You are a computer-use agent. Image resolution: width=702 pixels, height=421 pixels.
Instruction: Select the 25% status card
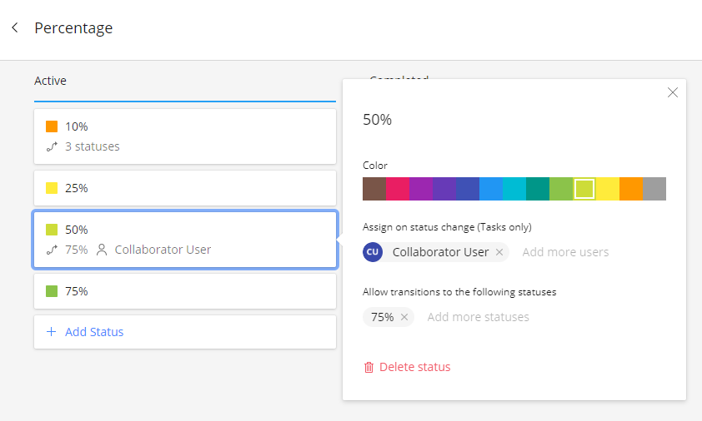click(184, 188)
